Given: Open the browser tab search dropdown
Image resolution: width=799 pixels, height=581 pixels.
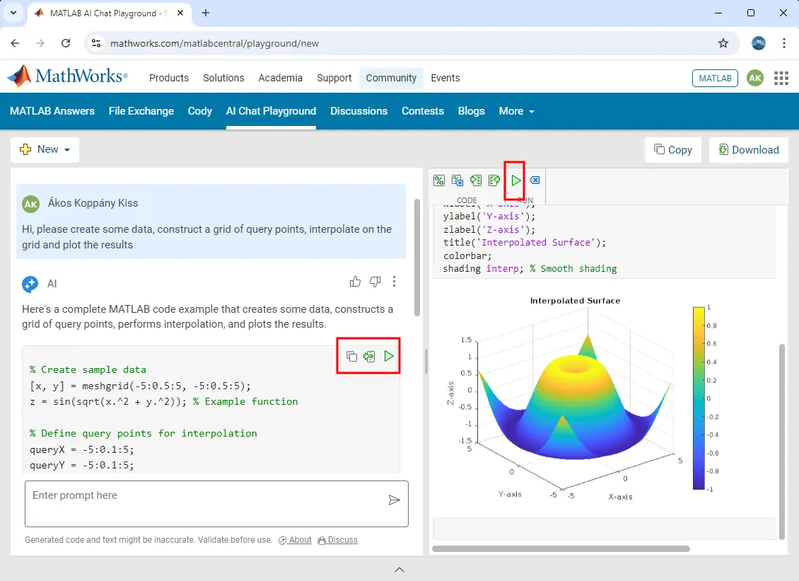Looking at the screenshot, I should [13, 13].
